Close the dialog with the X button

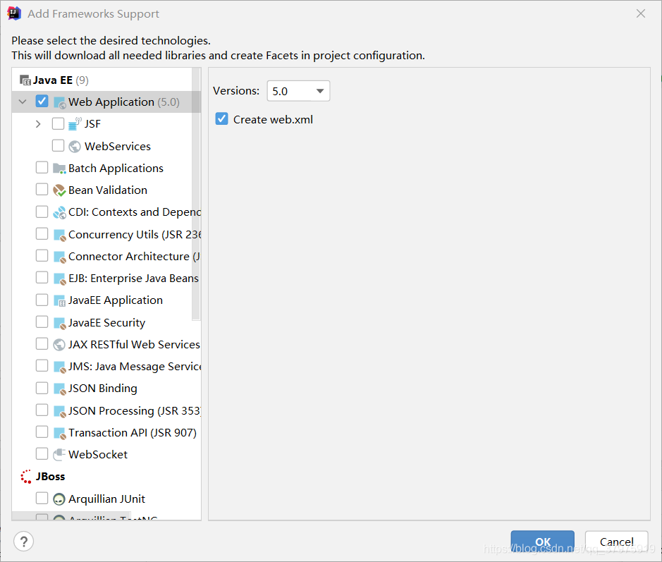(641, 13)
